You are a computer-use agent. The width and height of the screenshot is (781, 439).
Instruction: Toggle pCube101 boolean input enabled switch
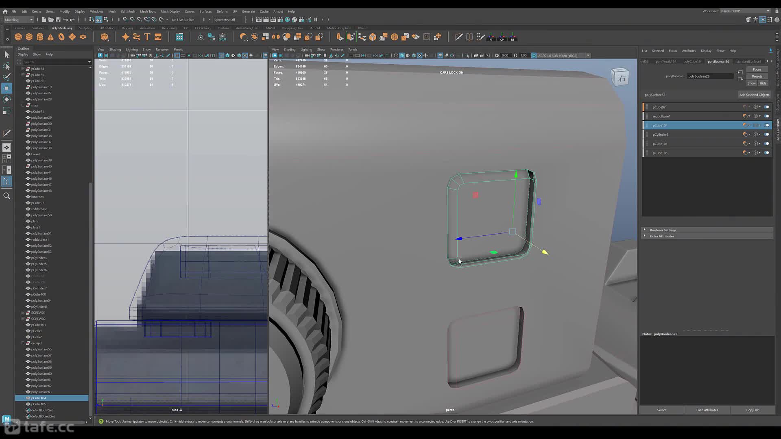[x=766, y=143]
